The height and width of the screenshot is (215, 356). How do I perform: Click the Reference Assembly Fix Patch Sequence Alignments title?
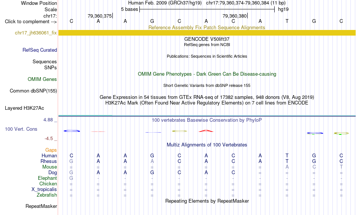click(x=206, y=27)
